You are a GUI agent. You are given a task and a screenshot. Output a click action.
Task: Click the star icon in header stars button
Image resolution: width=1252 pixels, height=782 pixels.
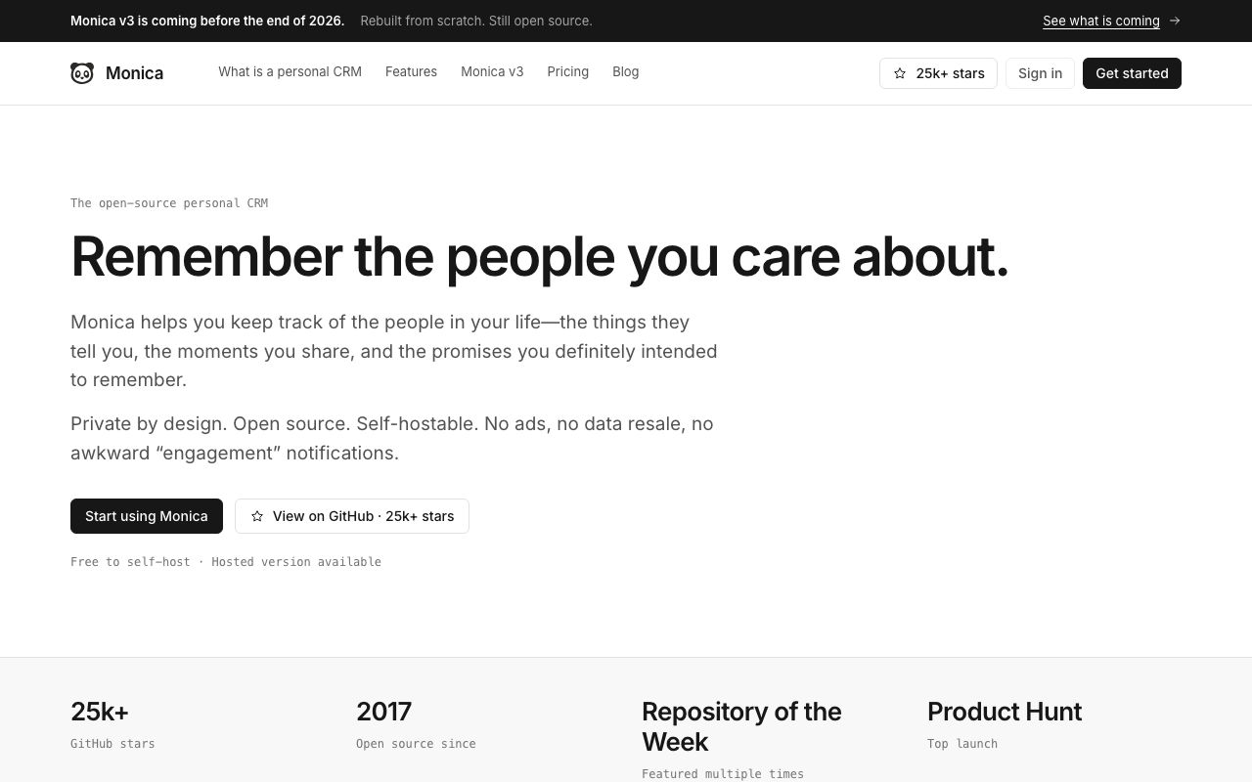pos(900,73)
